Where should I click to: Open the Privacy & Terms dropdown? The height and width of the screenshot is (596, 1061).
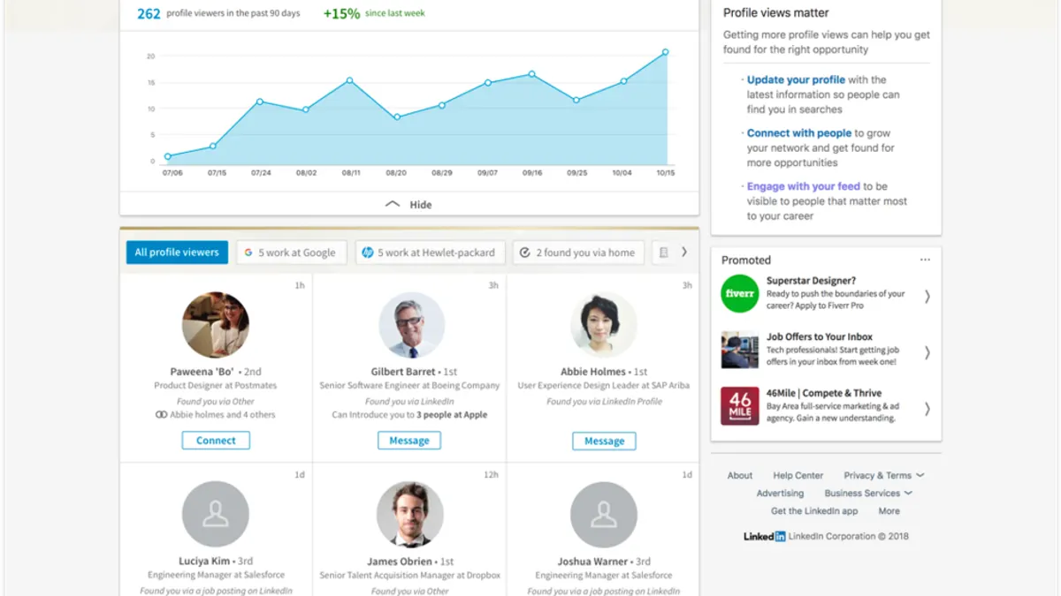tap(884, 475)
